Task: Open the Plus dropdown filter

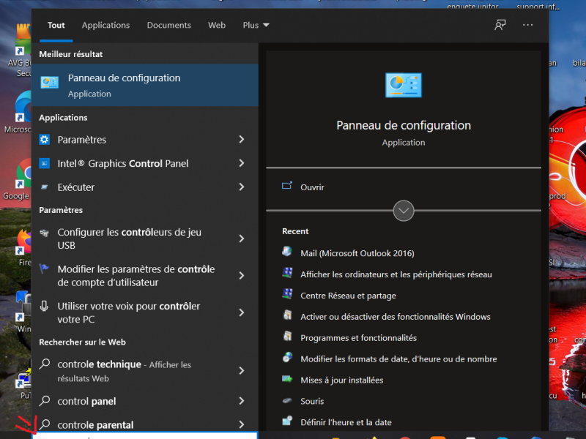Action: pyautogui.click(x=256, y=25)
